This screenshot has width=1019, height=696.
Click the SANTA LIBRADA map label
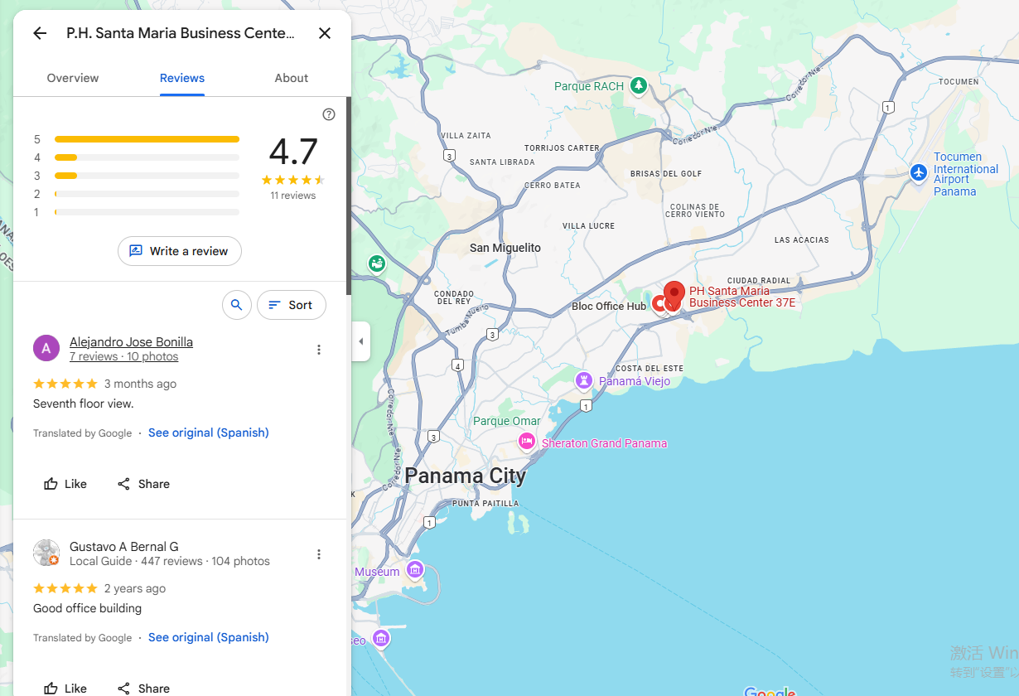click(x=502, y=162)
